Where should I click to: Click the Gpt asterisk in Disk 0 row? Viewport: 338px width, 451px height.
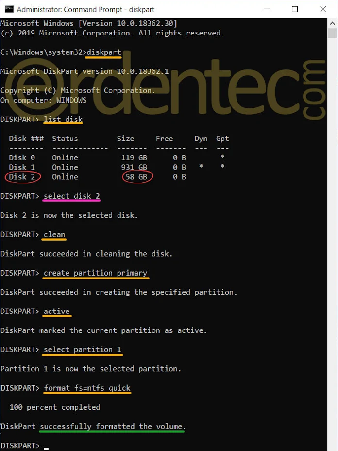(222, 157)
